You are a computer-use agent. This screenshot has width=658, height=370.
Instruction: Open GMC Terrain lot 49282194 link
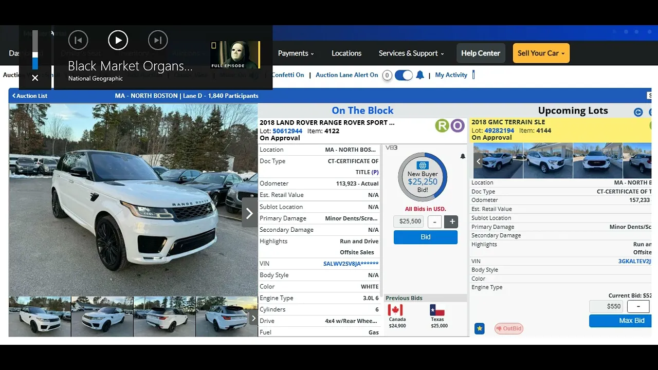pyautogui.click(x=499, y=131)
